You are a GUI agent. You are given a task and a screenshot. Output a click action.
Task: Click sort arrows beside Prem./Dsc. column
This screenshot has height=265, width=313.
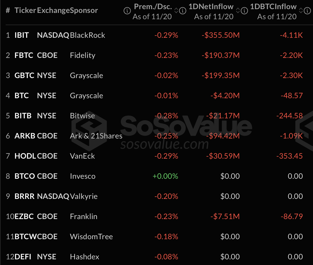[x=176, y=11]
